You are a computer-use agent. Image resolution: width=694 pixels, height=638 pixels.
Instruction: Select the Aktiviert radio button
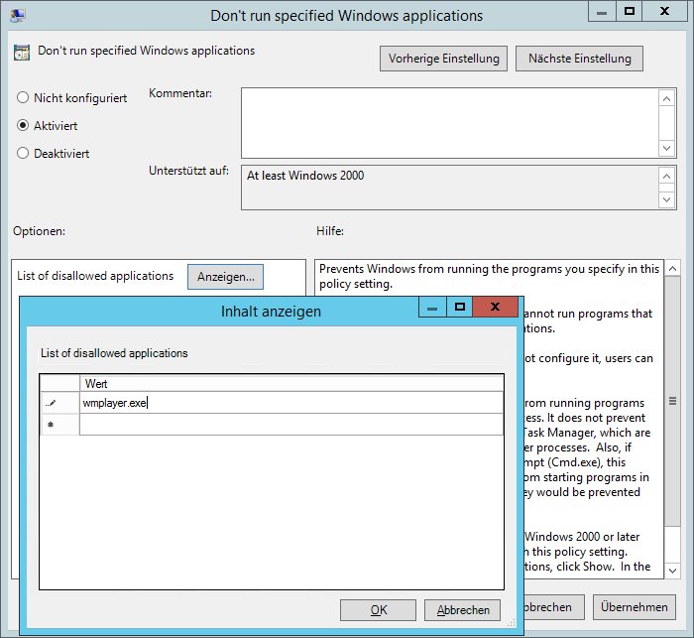click(x=23, y=126)
